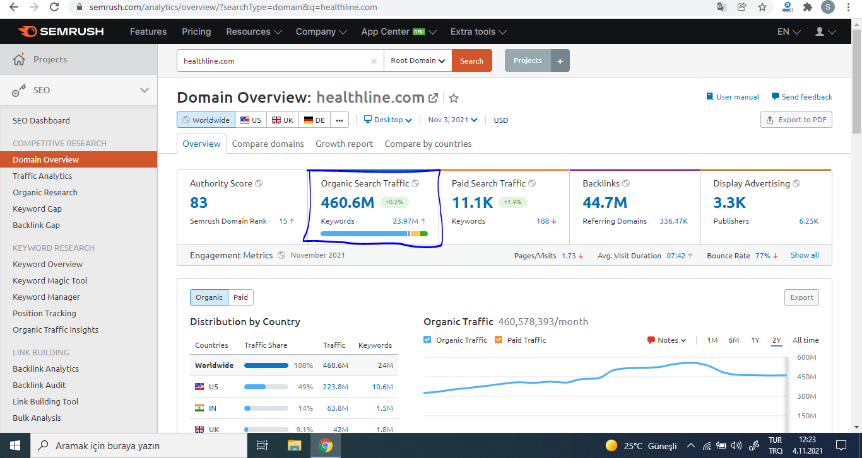Click the US traffic share bar
The width and height of the screenshot is (862, 458).
[266, 387]
